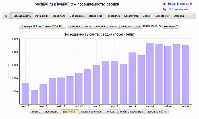Open Поведение menu

(96, 16)
